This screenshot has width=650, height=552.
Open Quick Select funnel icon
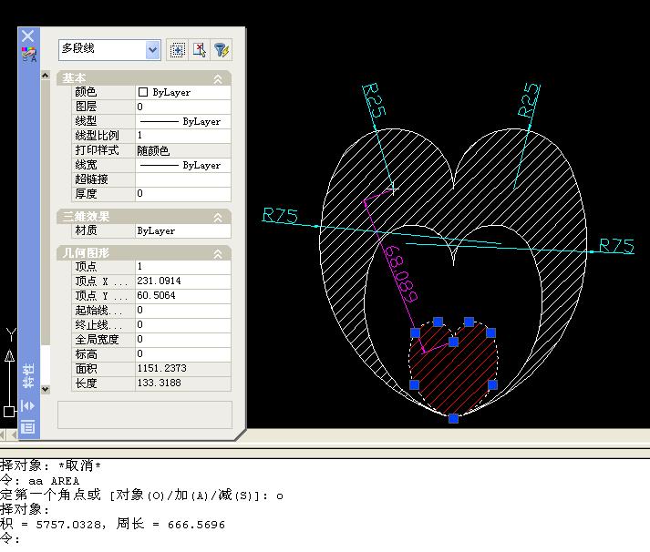pyautogui.click(x=221, y=50)
